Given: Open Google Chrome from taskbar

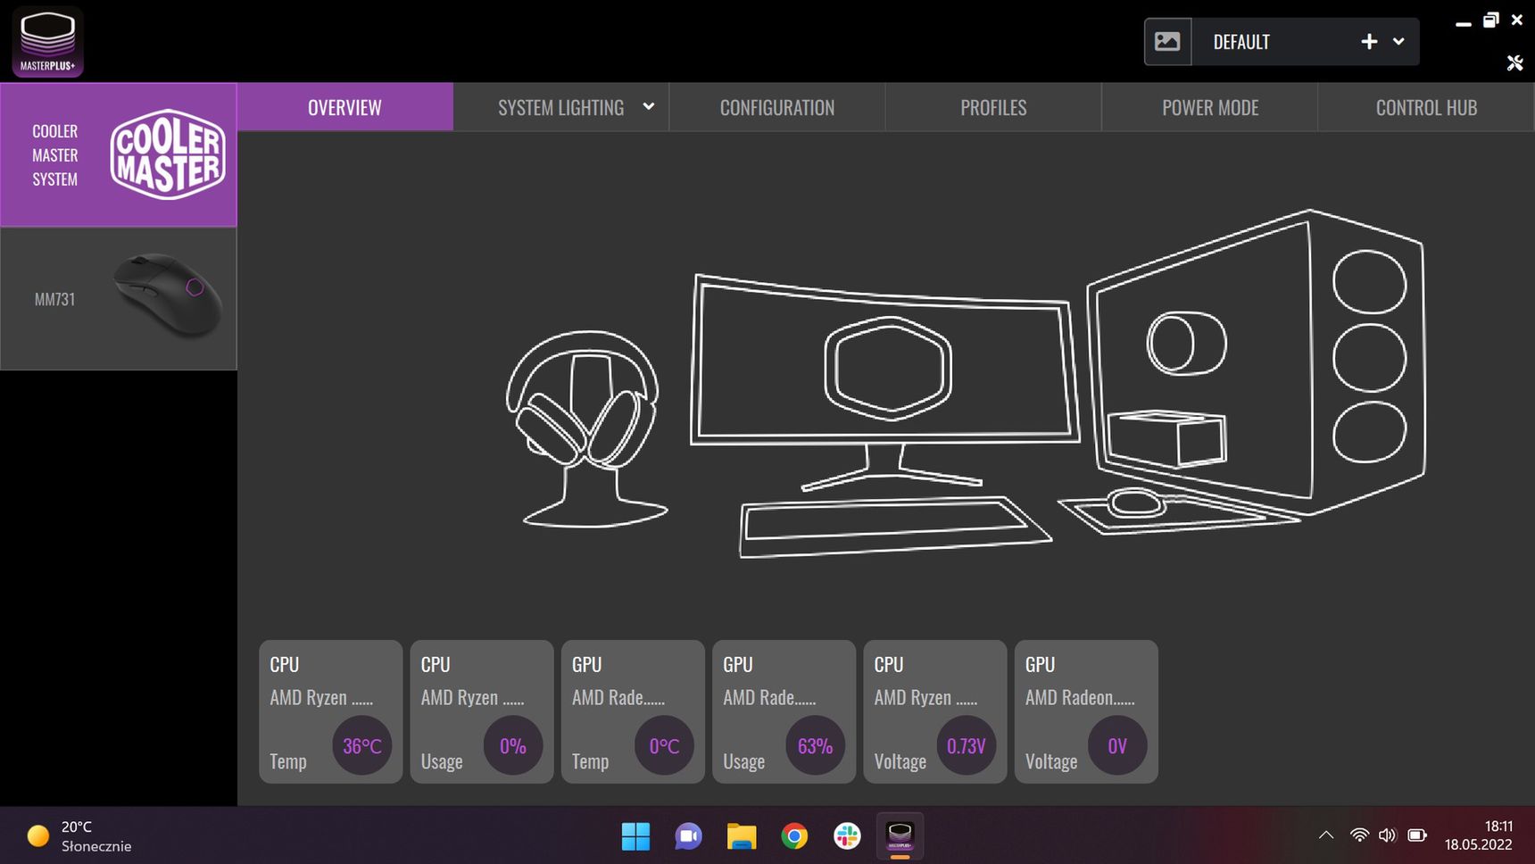Looking at the screenshot, I should [794, 836].
